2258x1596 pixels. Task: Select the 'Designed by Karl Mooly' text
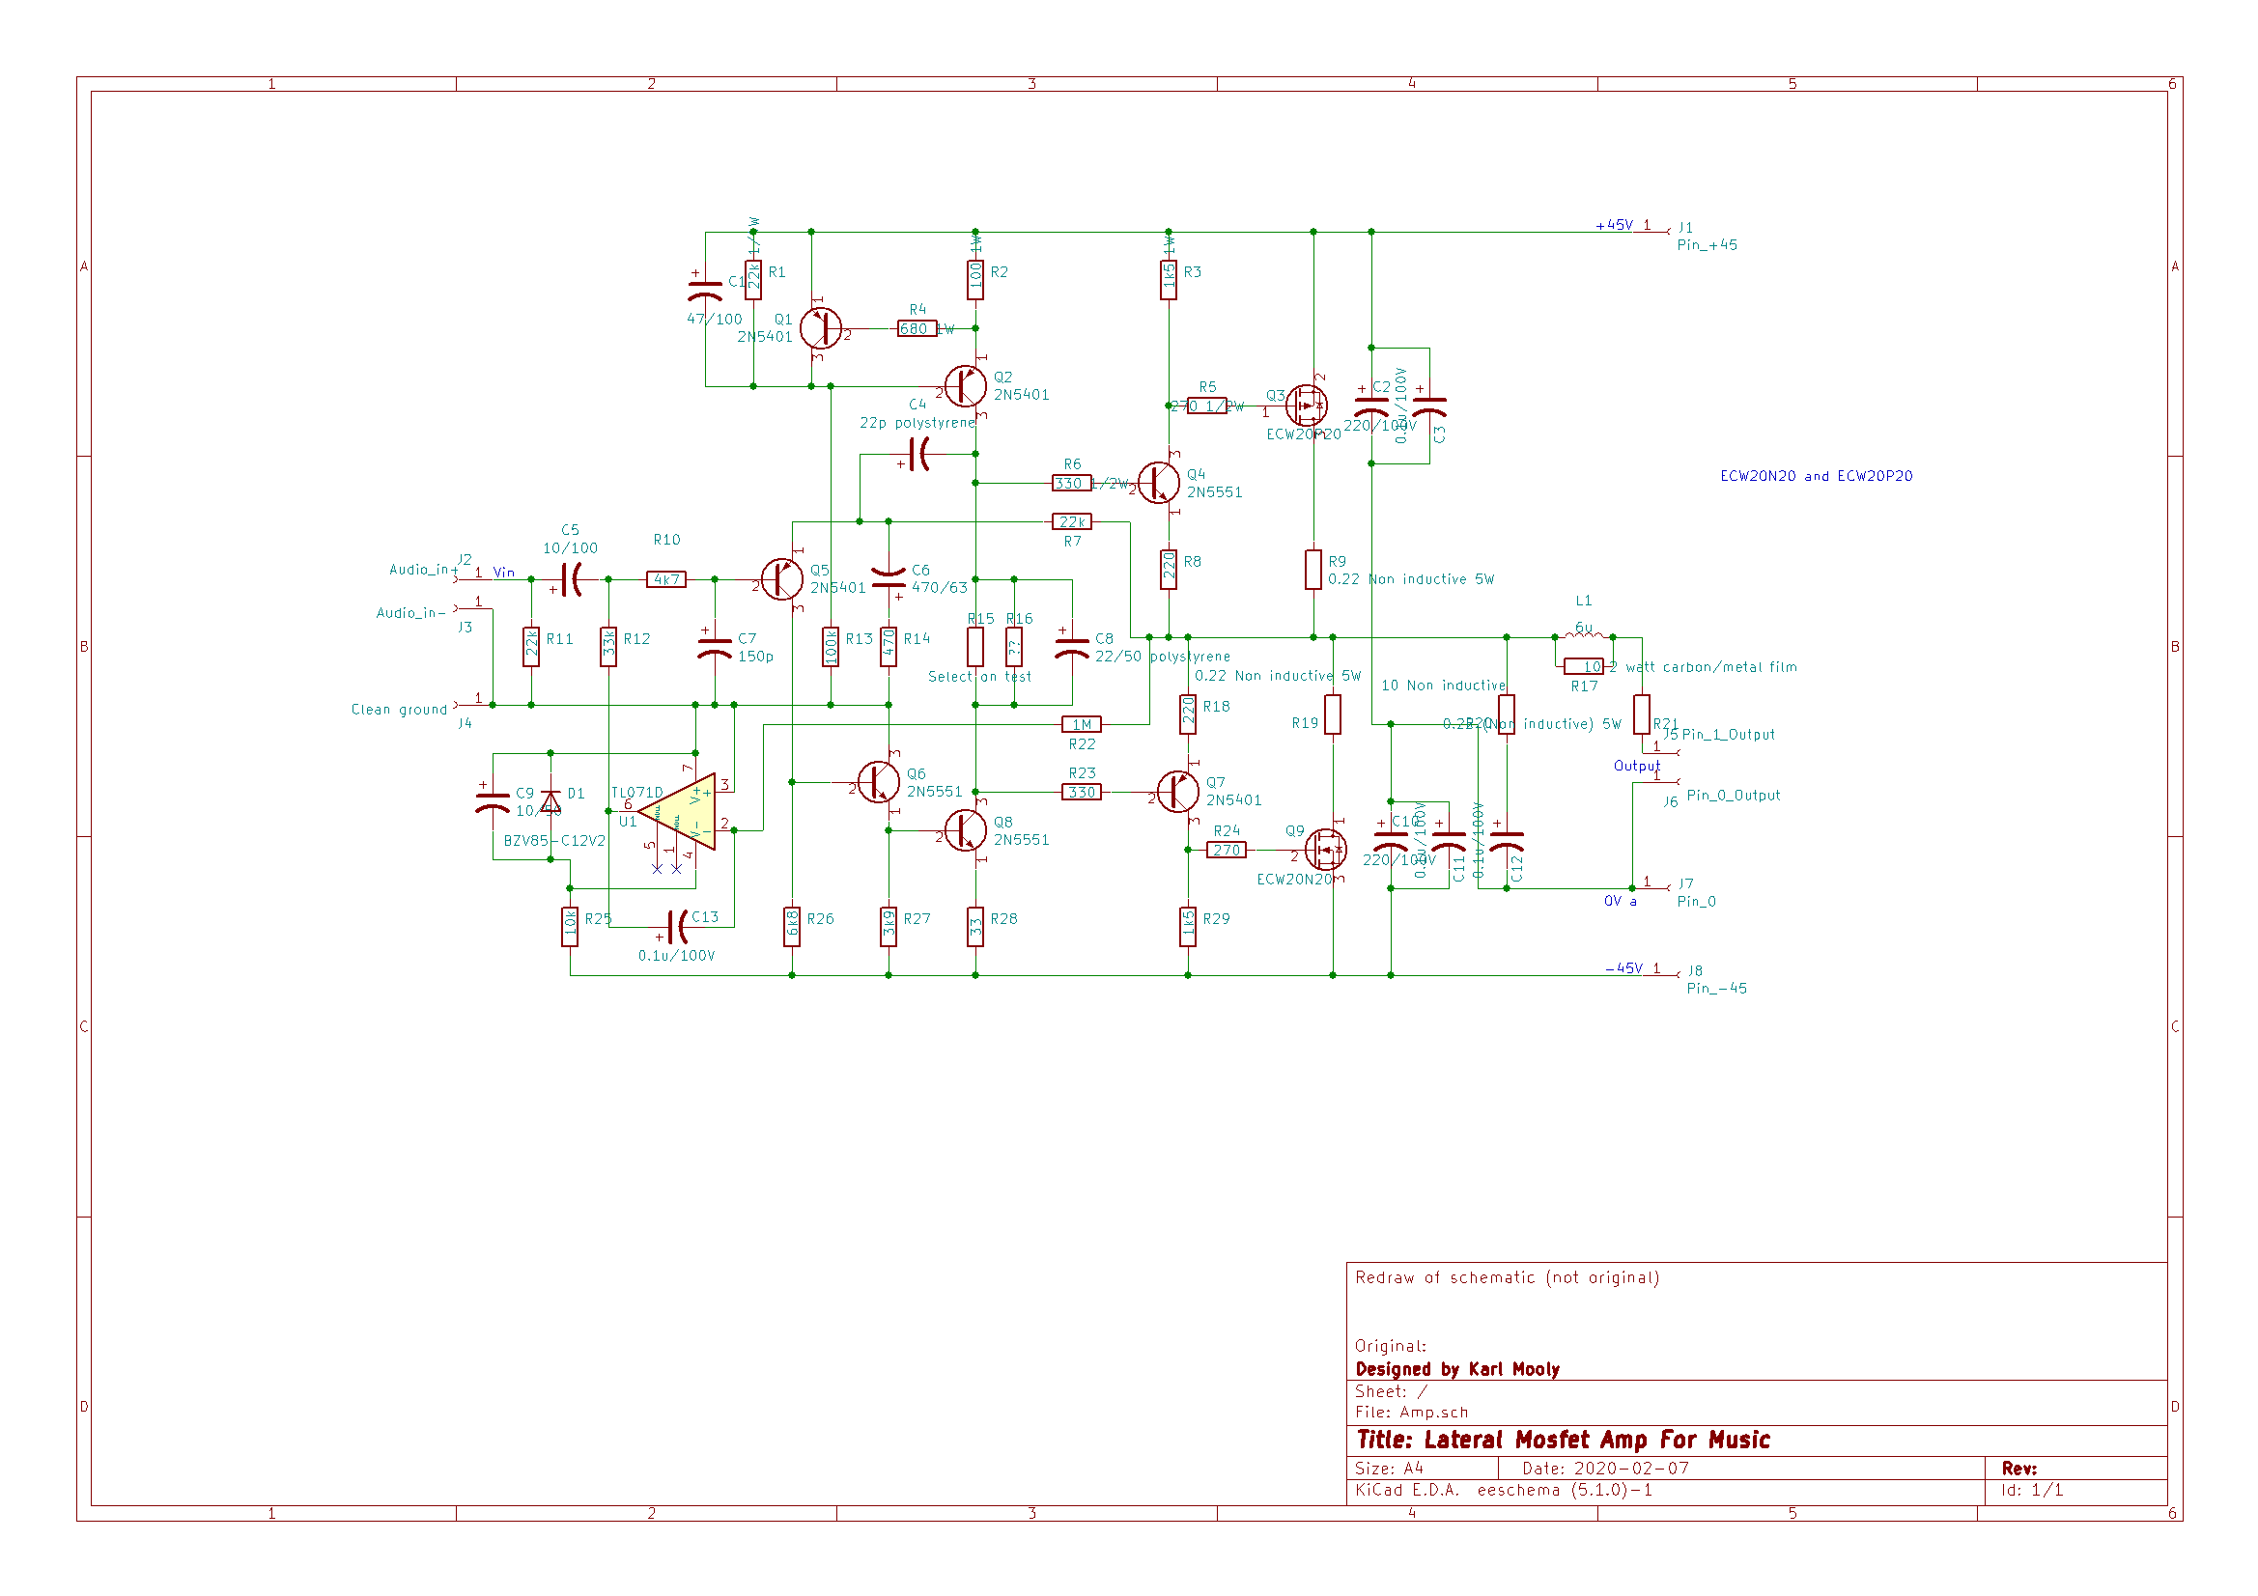coord(1457,1369)
